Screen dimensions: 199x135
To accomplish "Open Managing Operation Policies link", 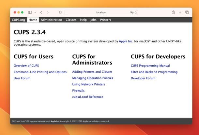I will [x=93, y=78].
